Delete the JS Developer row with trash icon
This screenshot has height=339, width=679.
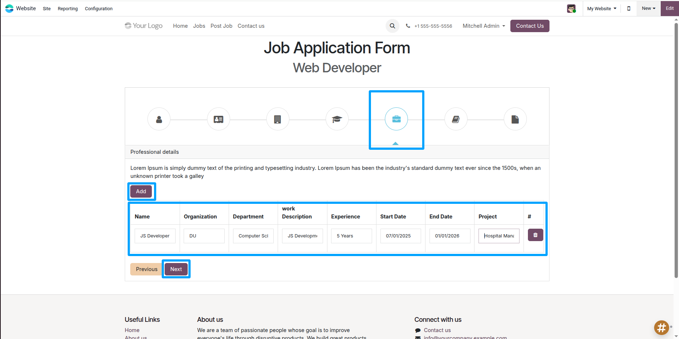pyautogui.click(x=535, y=235)
